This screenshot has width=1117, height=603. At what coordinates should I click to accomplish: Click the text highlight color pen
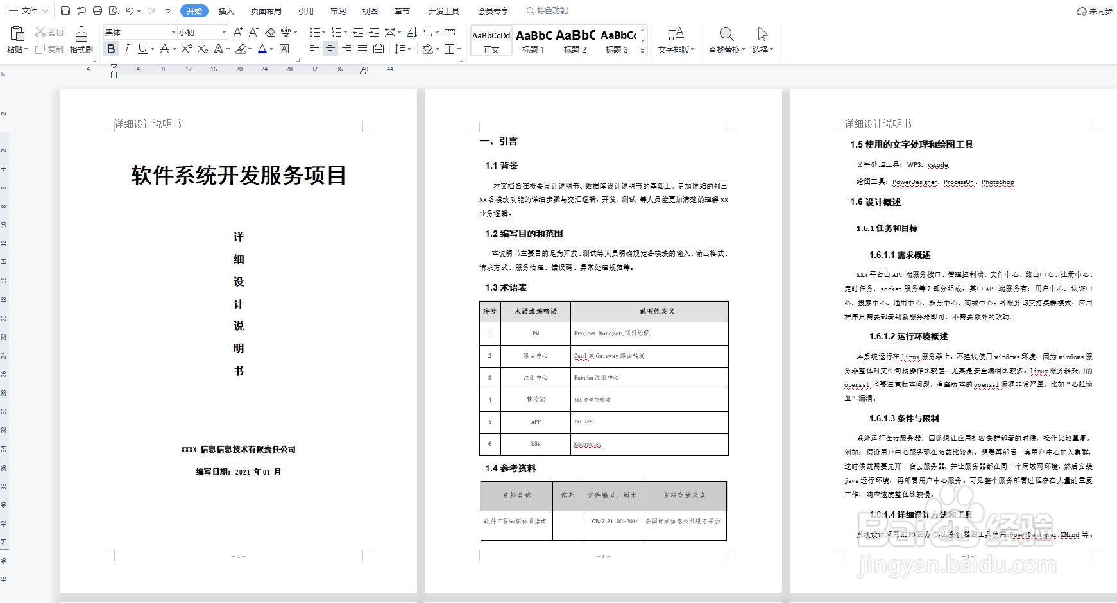[x=241, y=49]
